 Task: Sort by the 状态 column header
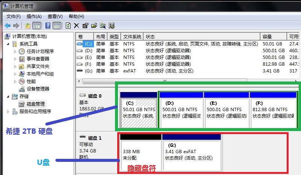point(202,37)
